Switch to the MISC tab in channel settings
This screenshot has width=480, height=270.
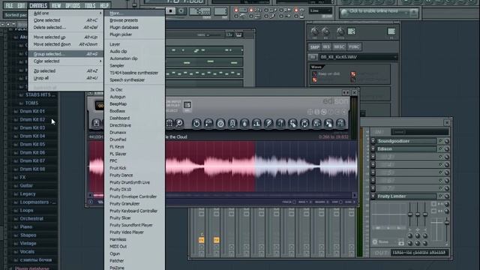pyautogui.click(x=339, y=46)
